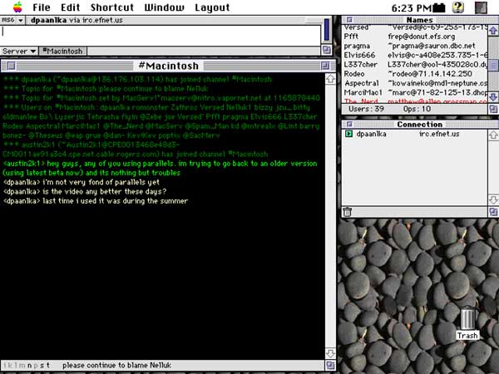
Task: Click the Trash icon on the desktop
Action: pyautogui.click(x=467, y=318)
